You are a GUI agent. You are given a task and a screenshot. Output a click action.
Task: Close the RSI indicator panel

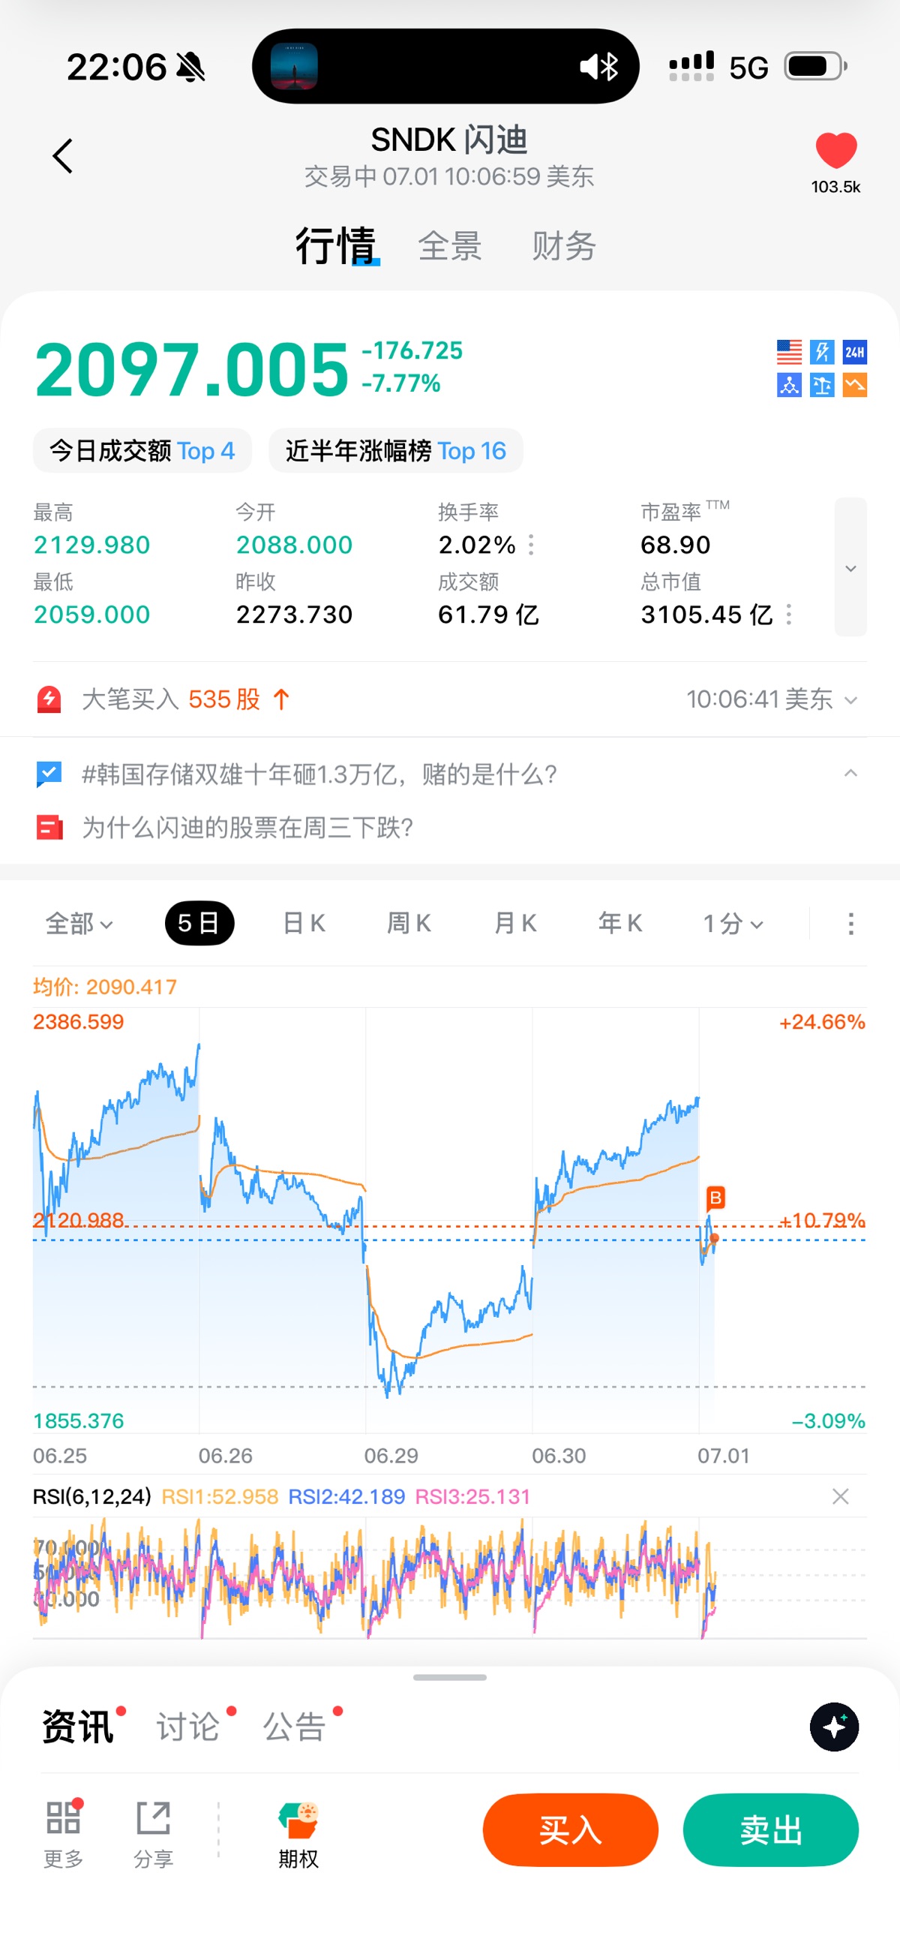[840, 1496]
